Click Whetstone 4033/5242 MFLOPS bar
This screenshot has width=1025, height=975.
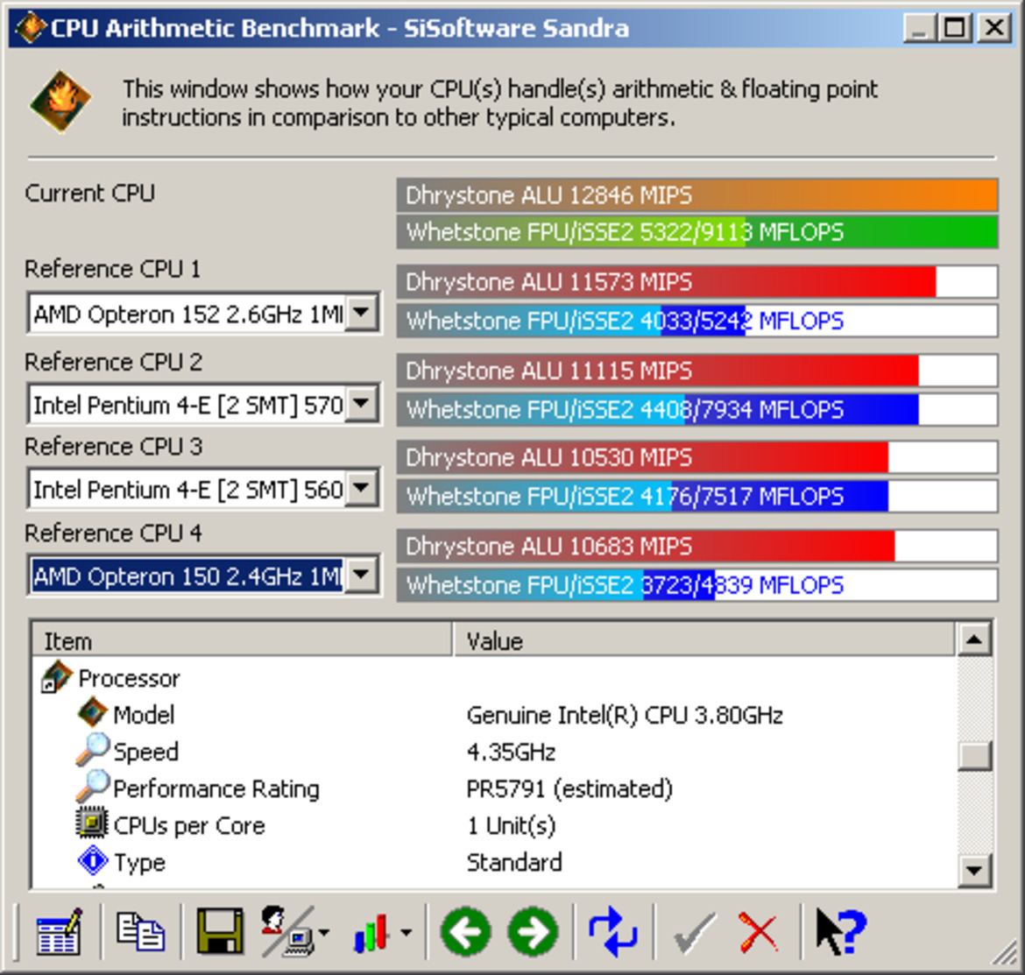(x=696, y=321)
